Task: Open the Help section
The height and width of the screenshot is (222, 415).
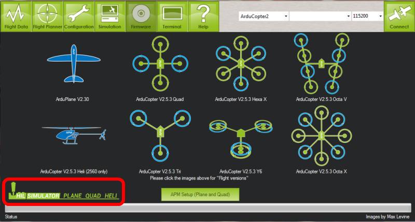Action: click(x=203, y=16)
